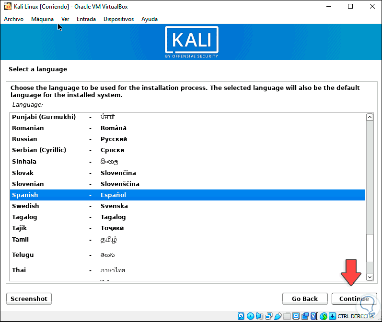Open display settings status icon
The image size is (382, 322).
[296, 316]
